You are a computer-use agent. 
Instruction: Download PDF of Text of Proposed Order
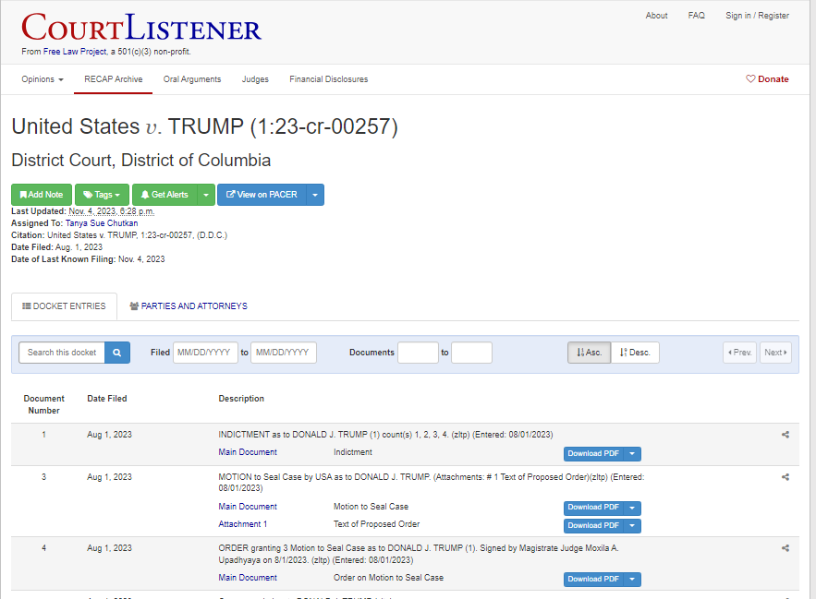pos(593,526)
